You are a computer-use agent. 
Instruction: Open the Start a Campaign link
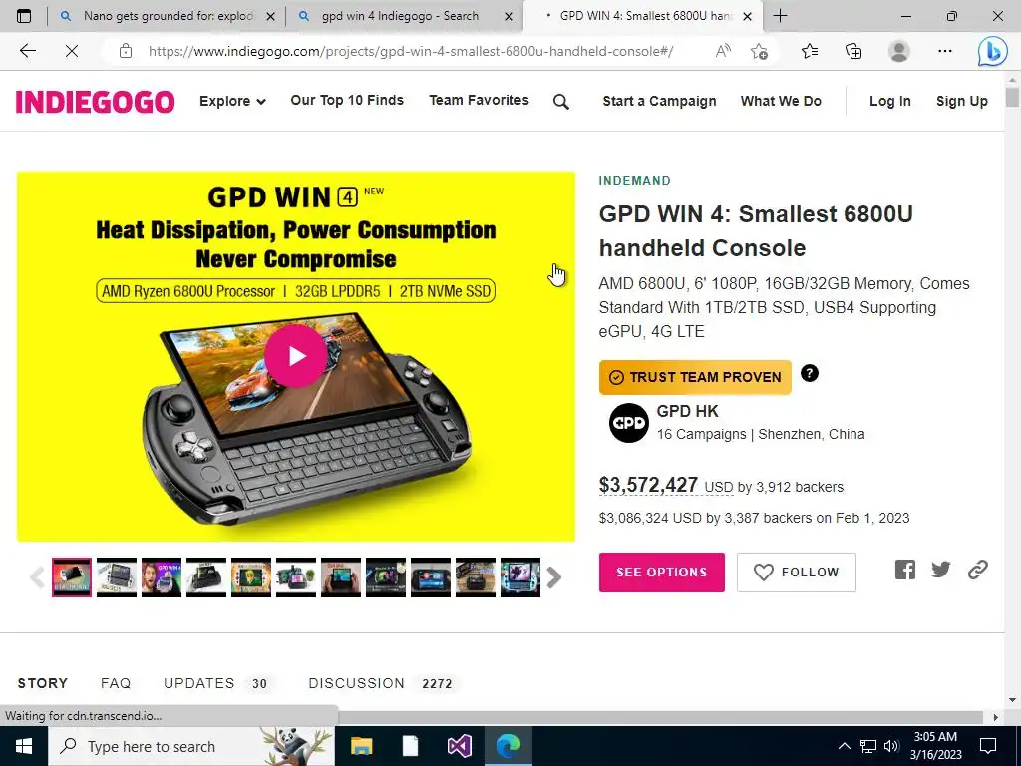659,101
